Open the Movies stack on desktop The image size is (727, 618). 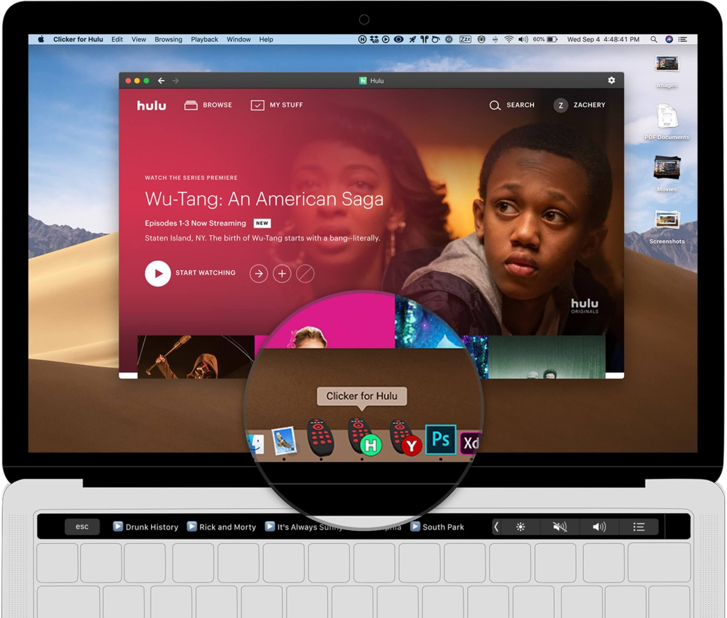coord(667,174)
